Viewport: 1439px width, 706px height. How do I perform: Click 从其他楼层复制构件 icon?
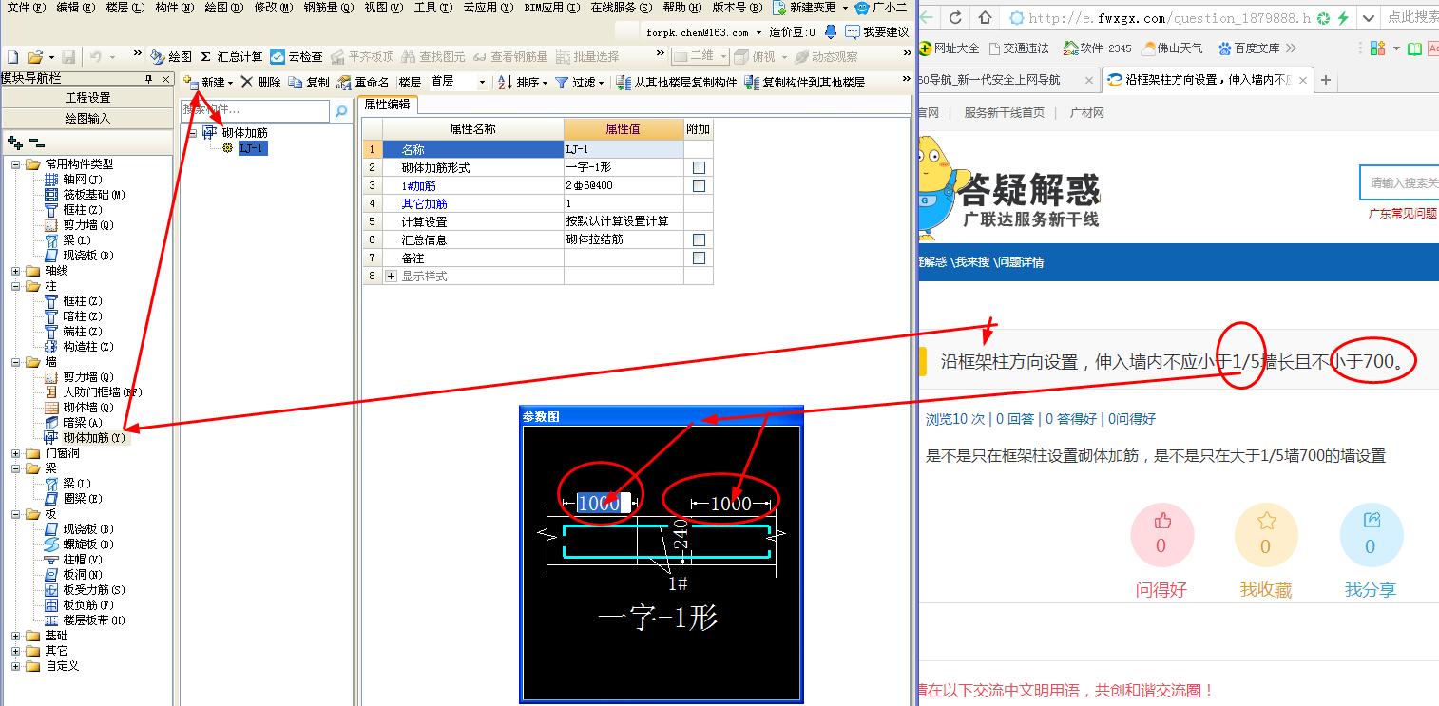624,83
